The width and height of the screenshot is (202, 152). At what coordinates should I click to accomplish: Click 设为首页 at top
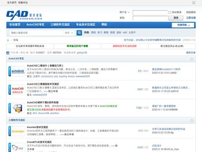pyautogui.click(x=12, y=3)
